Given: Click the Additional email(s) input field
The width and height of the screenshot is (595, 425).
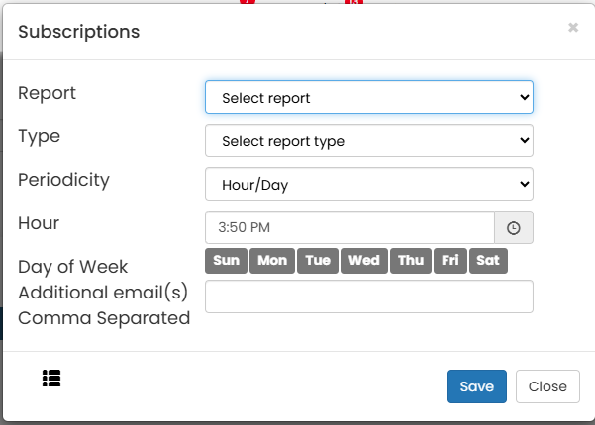Looking at the screenshot, I should tap(369, 297).
